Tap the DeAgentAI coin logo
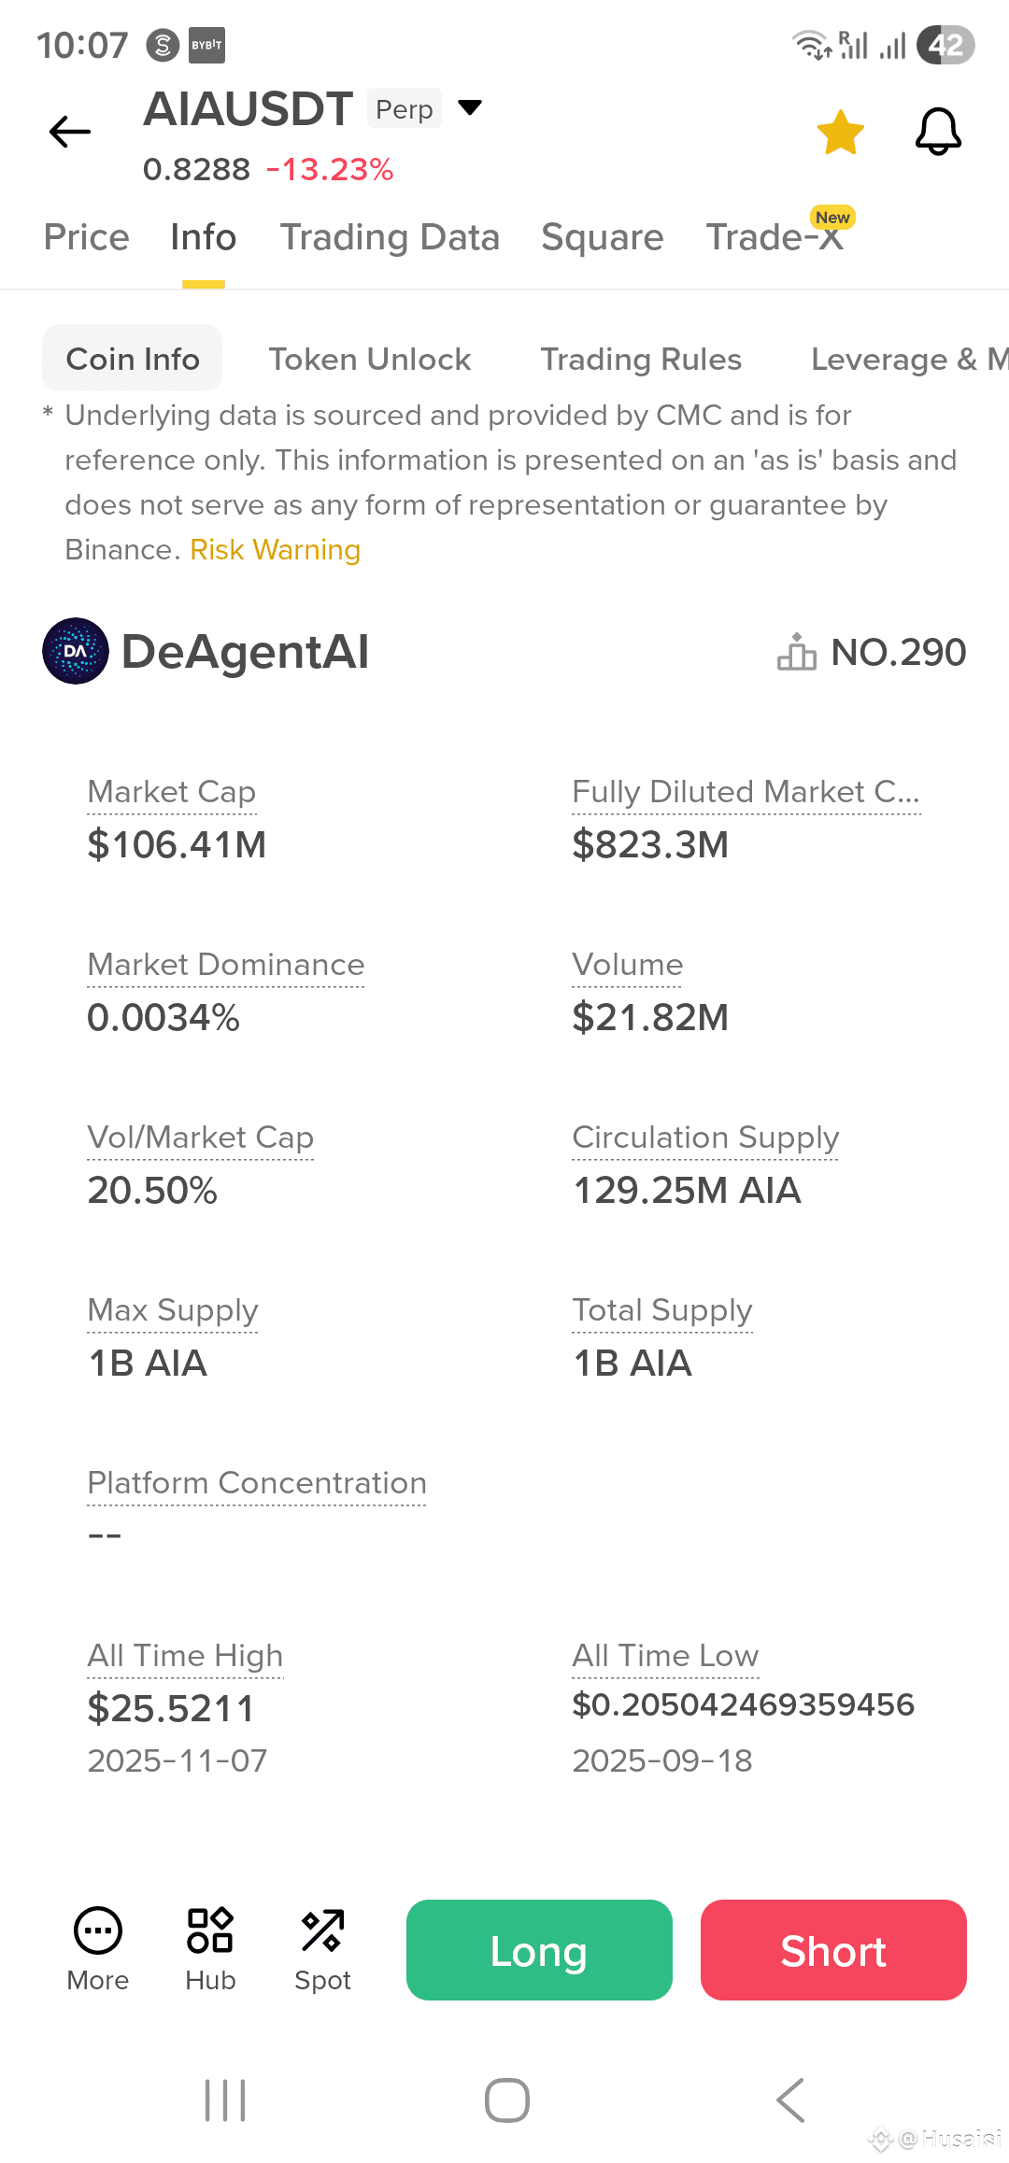The width and height of the screenshot is (1009, 2163). pyautogui.click(x=76, y=651)
